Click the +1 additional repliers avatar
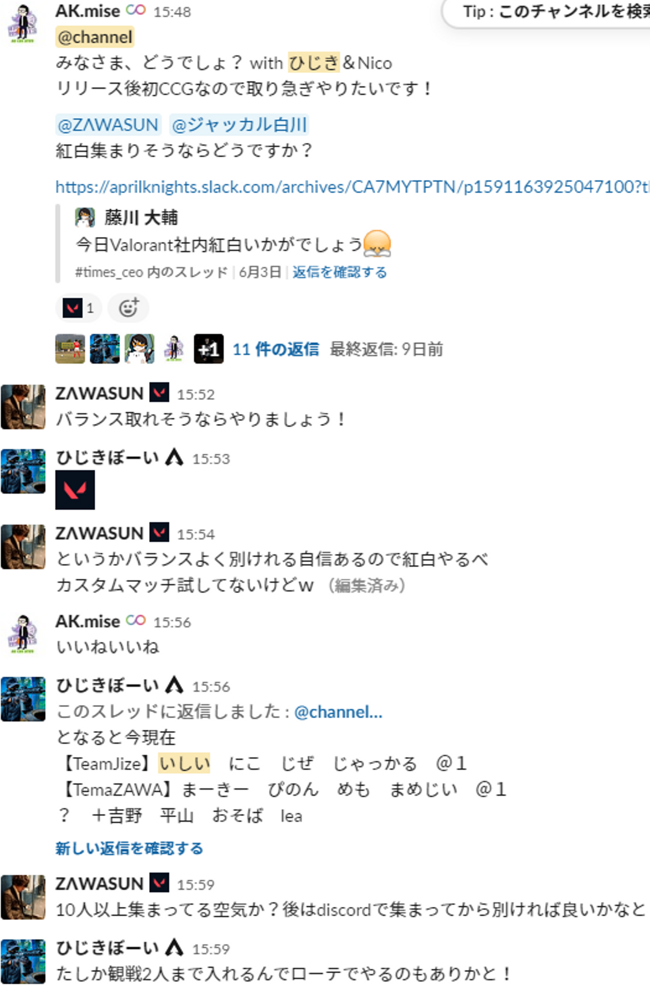 (209, 349)
